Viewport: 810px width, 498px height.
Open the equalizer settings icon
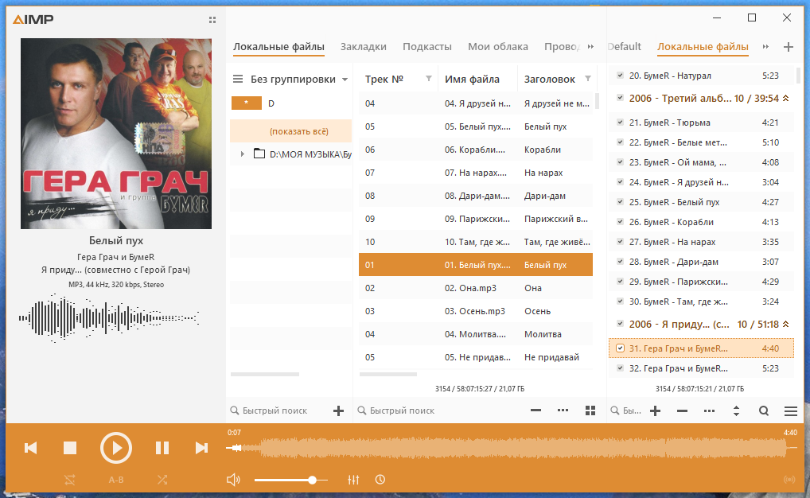[x=353, y=480]
